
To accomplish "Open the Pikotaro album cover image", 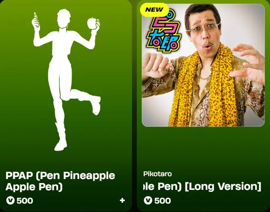I will [x=203, y=65].
